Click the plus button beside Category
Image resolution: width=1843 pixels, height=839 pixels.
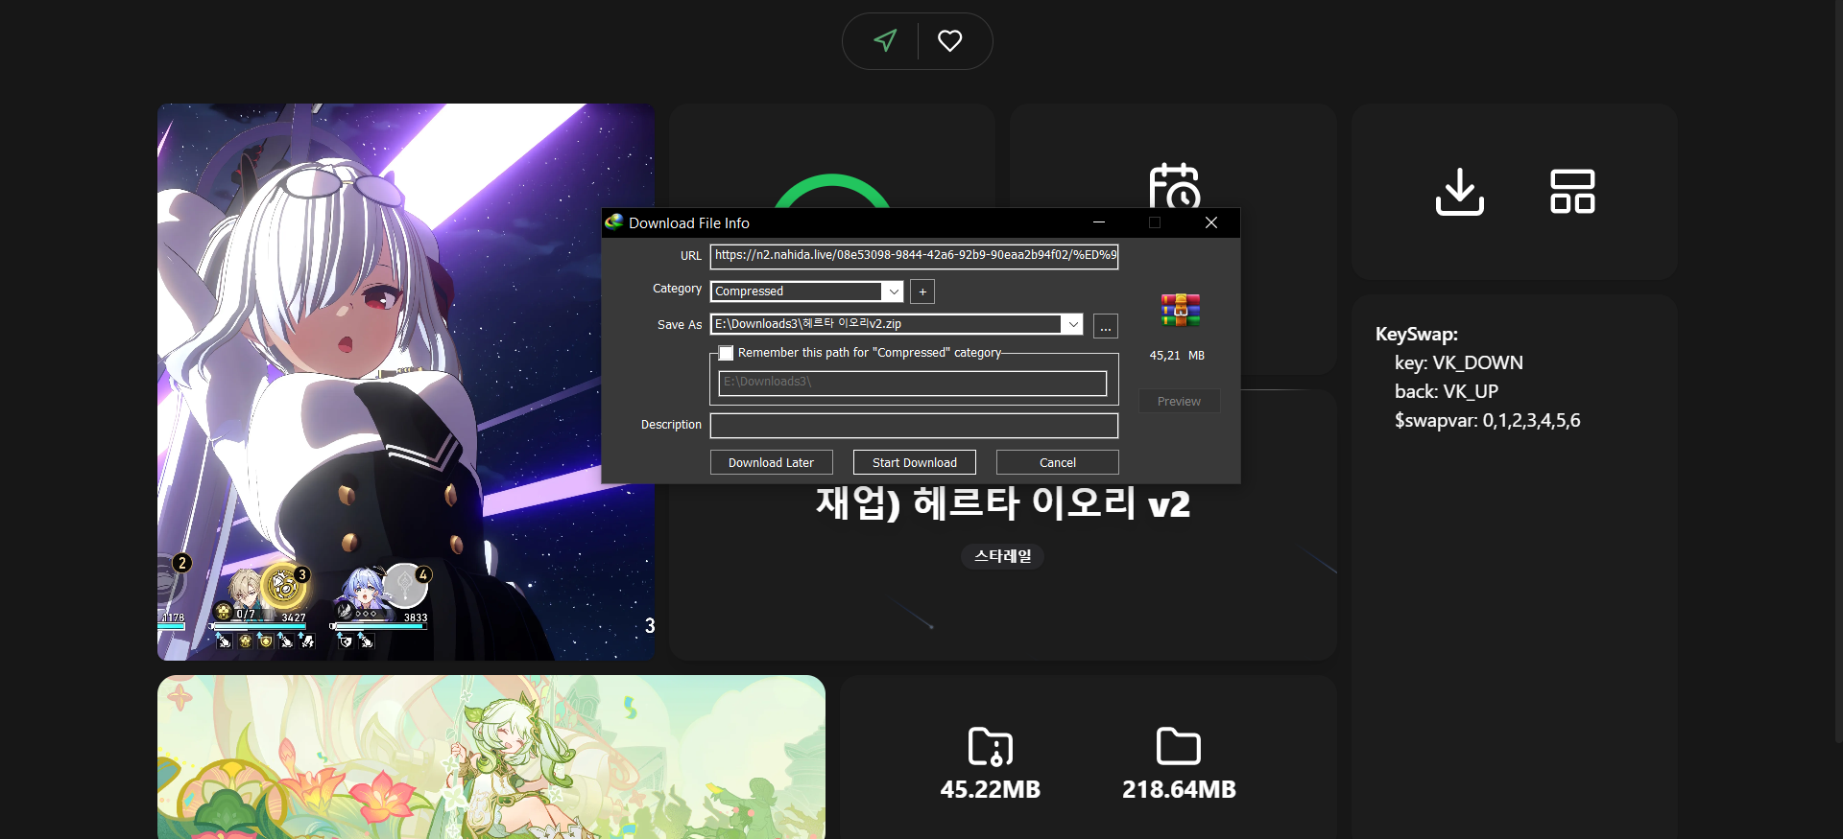(922, 291)
